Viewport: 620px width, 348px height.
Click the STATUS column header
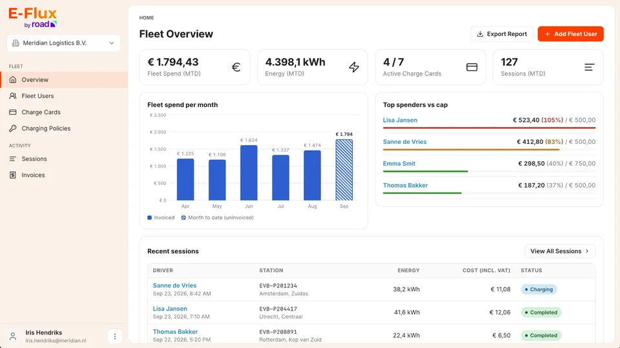pos(532,270)
